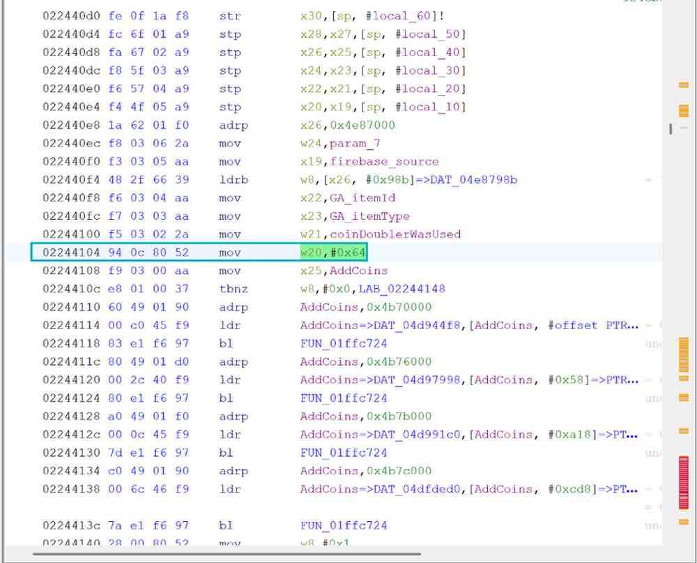697x563 pixels.
Task: Click the second orange overview marker near the top
Action: click(684, 111)
